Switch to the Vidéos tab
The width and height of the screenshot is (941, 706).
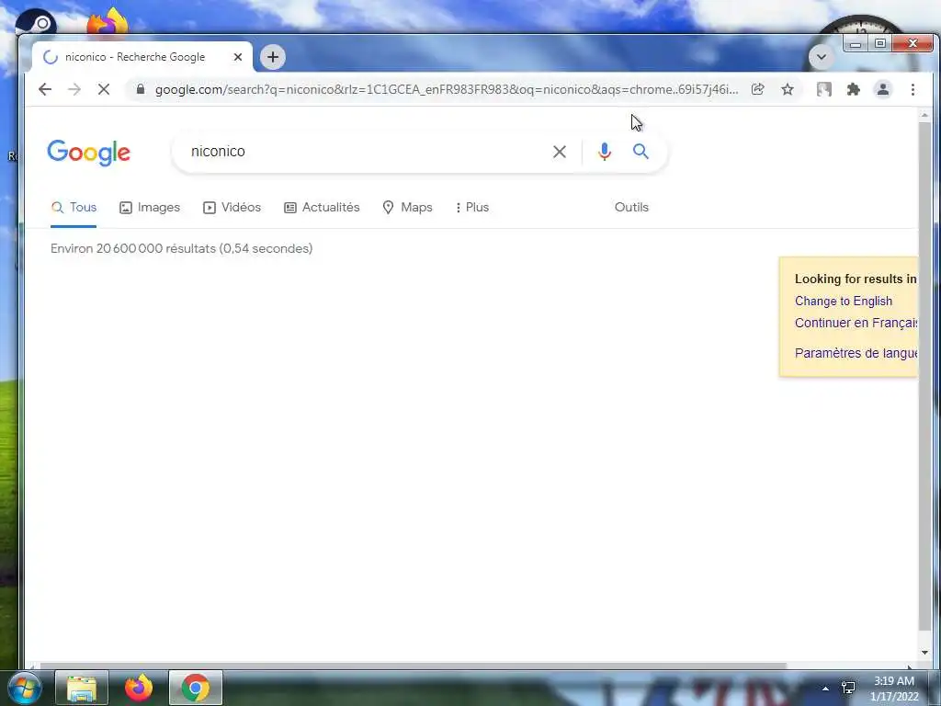(x=232, y=208)
